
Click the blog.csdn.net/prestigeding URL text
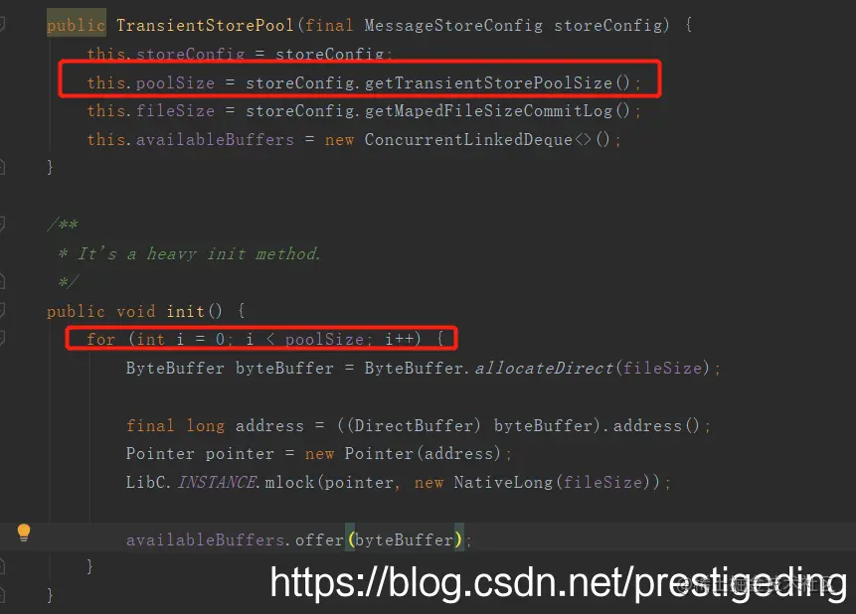558,583
